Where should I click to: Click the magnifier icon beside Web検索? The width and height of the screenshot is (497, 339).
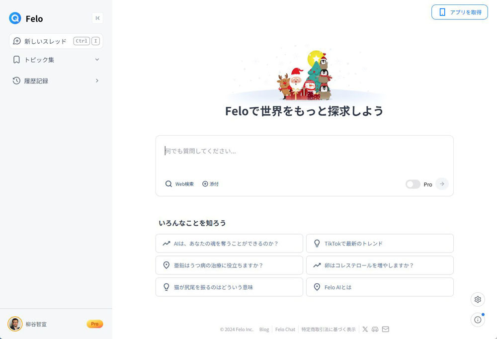pos(168,184)
